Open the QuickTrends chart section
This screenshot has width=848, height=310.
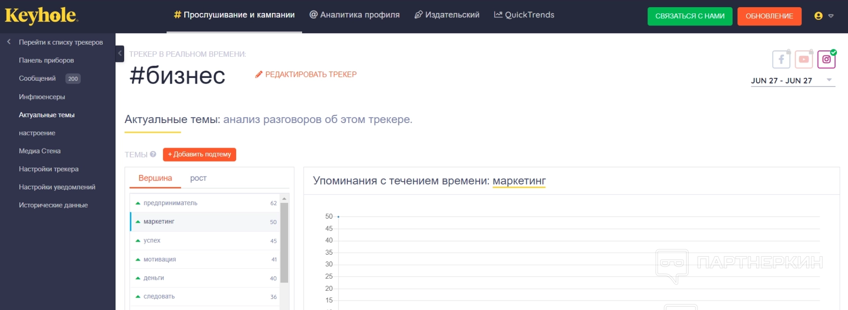524,15
